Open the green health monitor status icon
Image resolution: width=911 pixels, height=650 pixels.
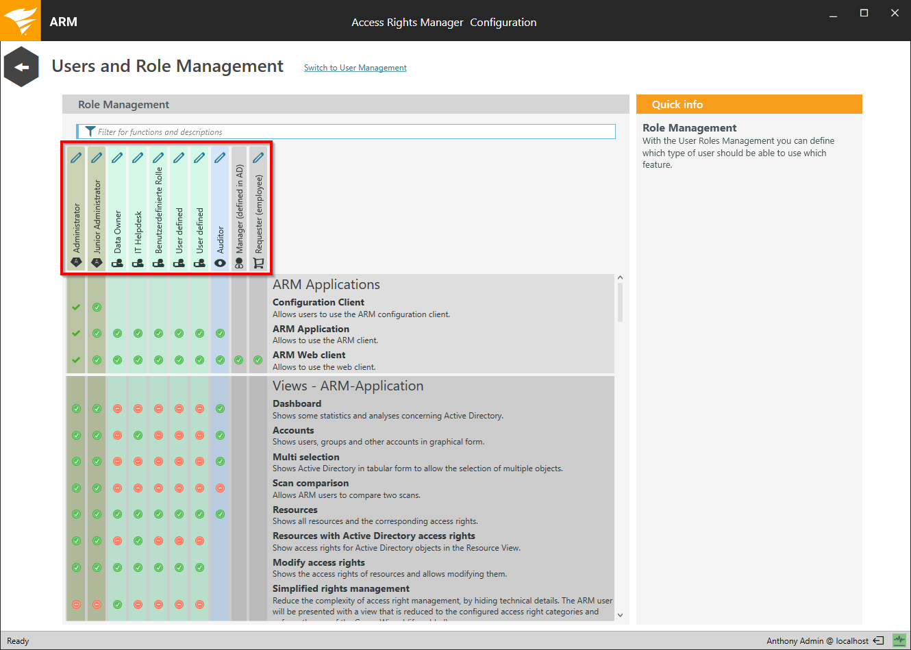pos(899,640)
